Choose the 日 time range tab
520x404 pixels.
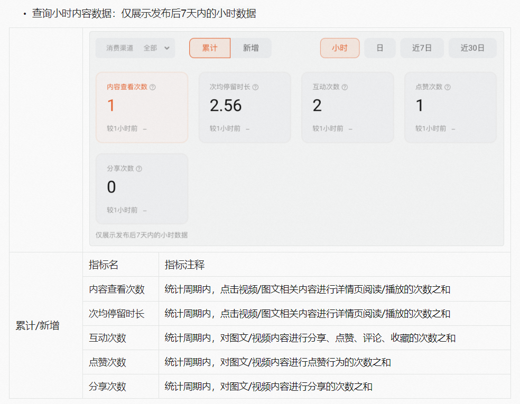pyautogui.click(x=380, y=48)
